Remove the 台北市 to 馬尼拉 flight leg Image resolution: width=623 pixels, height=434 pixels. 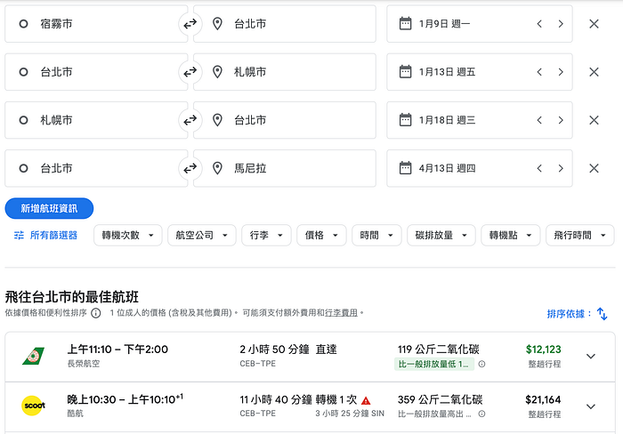click(x=594, y=168)
